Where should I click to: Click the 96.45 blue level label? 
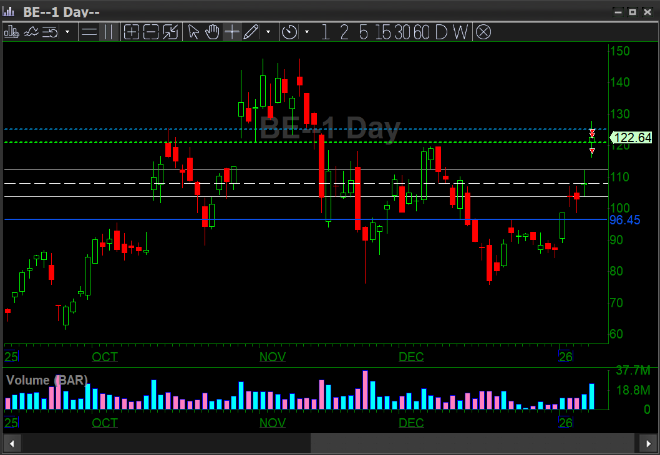click(624, 220)
